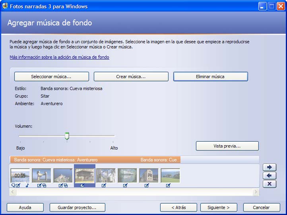The image size is (287, 215).
Task: Click the Alto end of volume slider track
Action: pos(113,136)
